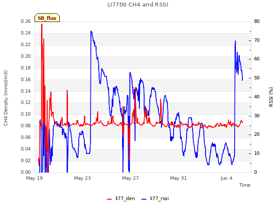
Task: Click the 'Jun 4' x-axis tick label
Action: pos(226,178)
